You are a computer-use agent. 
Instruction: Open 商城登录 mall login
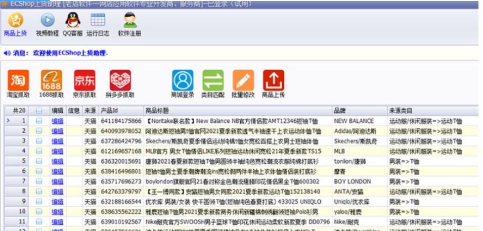click(183, 84)
